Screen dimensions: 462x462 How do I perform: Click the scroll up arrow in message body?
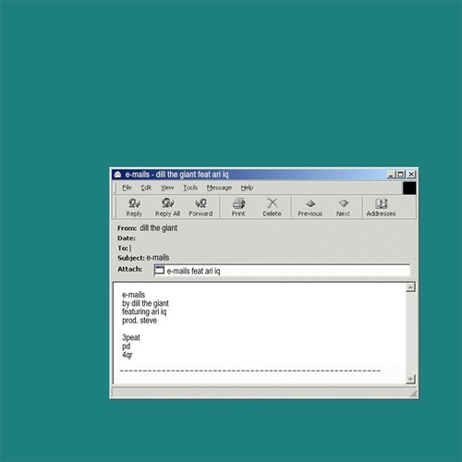point(410,287)
